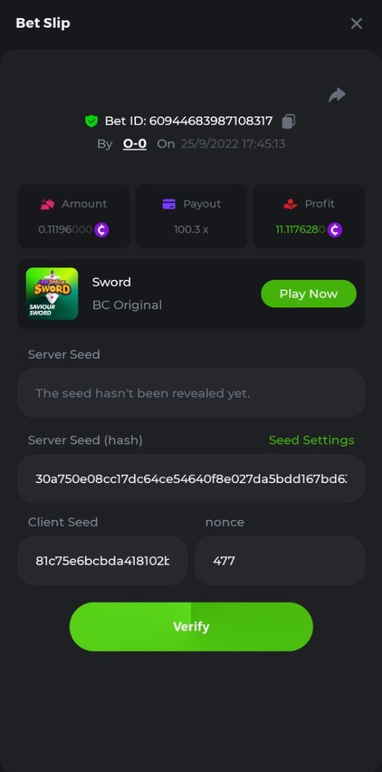Click the Profit hand icon

pyautogui.click(x=290, y=204)
